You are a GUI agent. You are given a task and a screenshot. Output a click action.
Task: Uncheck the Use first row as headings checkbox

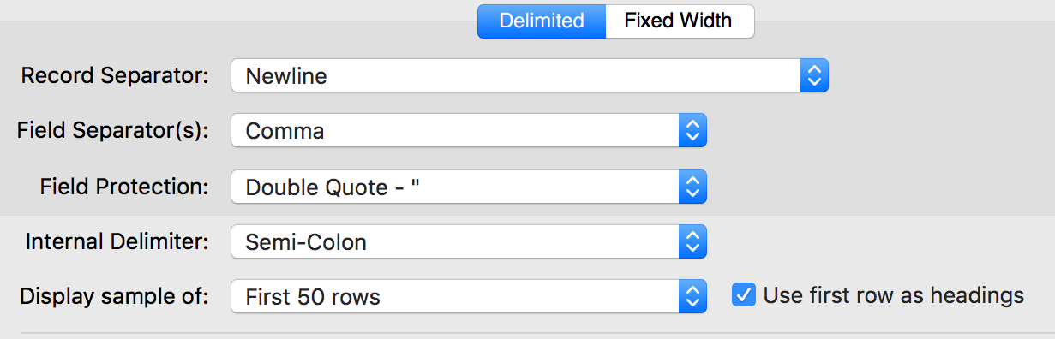pos(744,295)
